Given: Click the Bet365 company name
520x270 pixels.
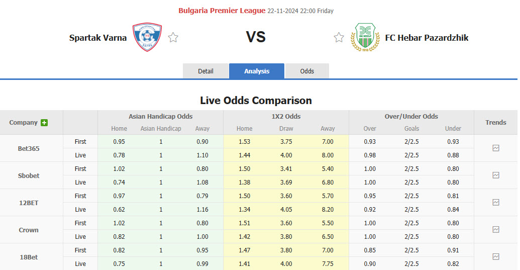Looking at the screenshot, I should coord(29,149).
